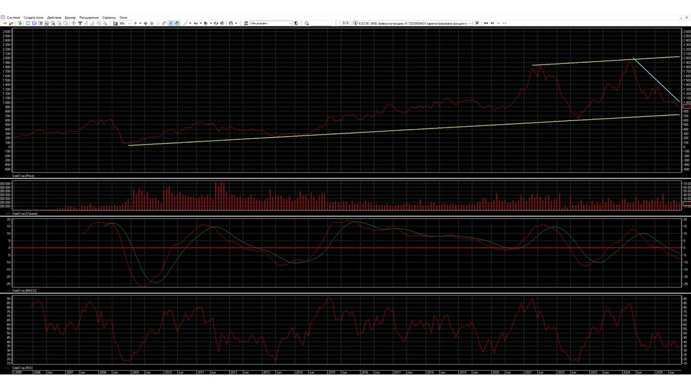Open the Расширения menu

pos(89,18)
